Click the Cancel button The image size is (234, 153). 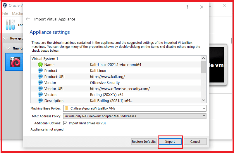pyautogui.click(x=195, y=142)
